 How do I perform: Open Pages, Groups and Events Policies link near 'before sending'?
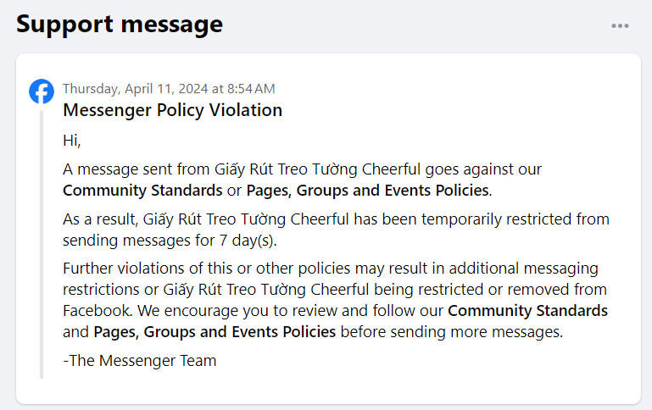click(215, 332)
